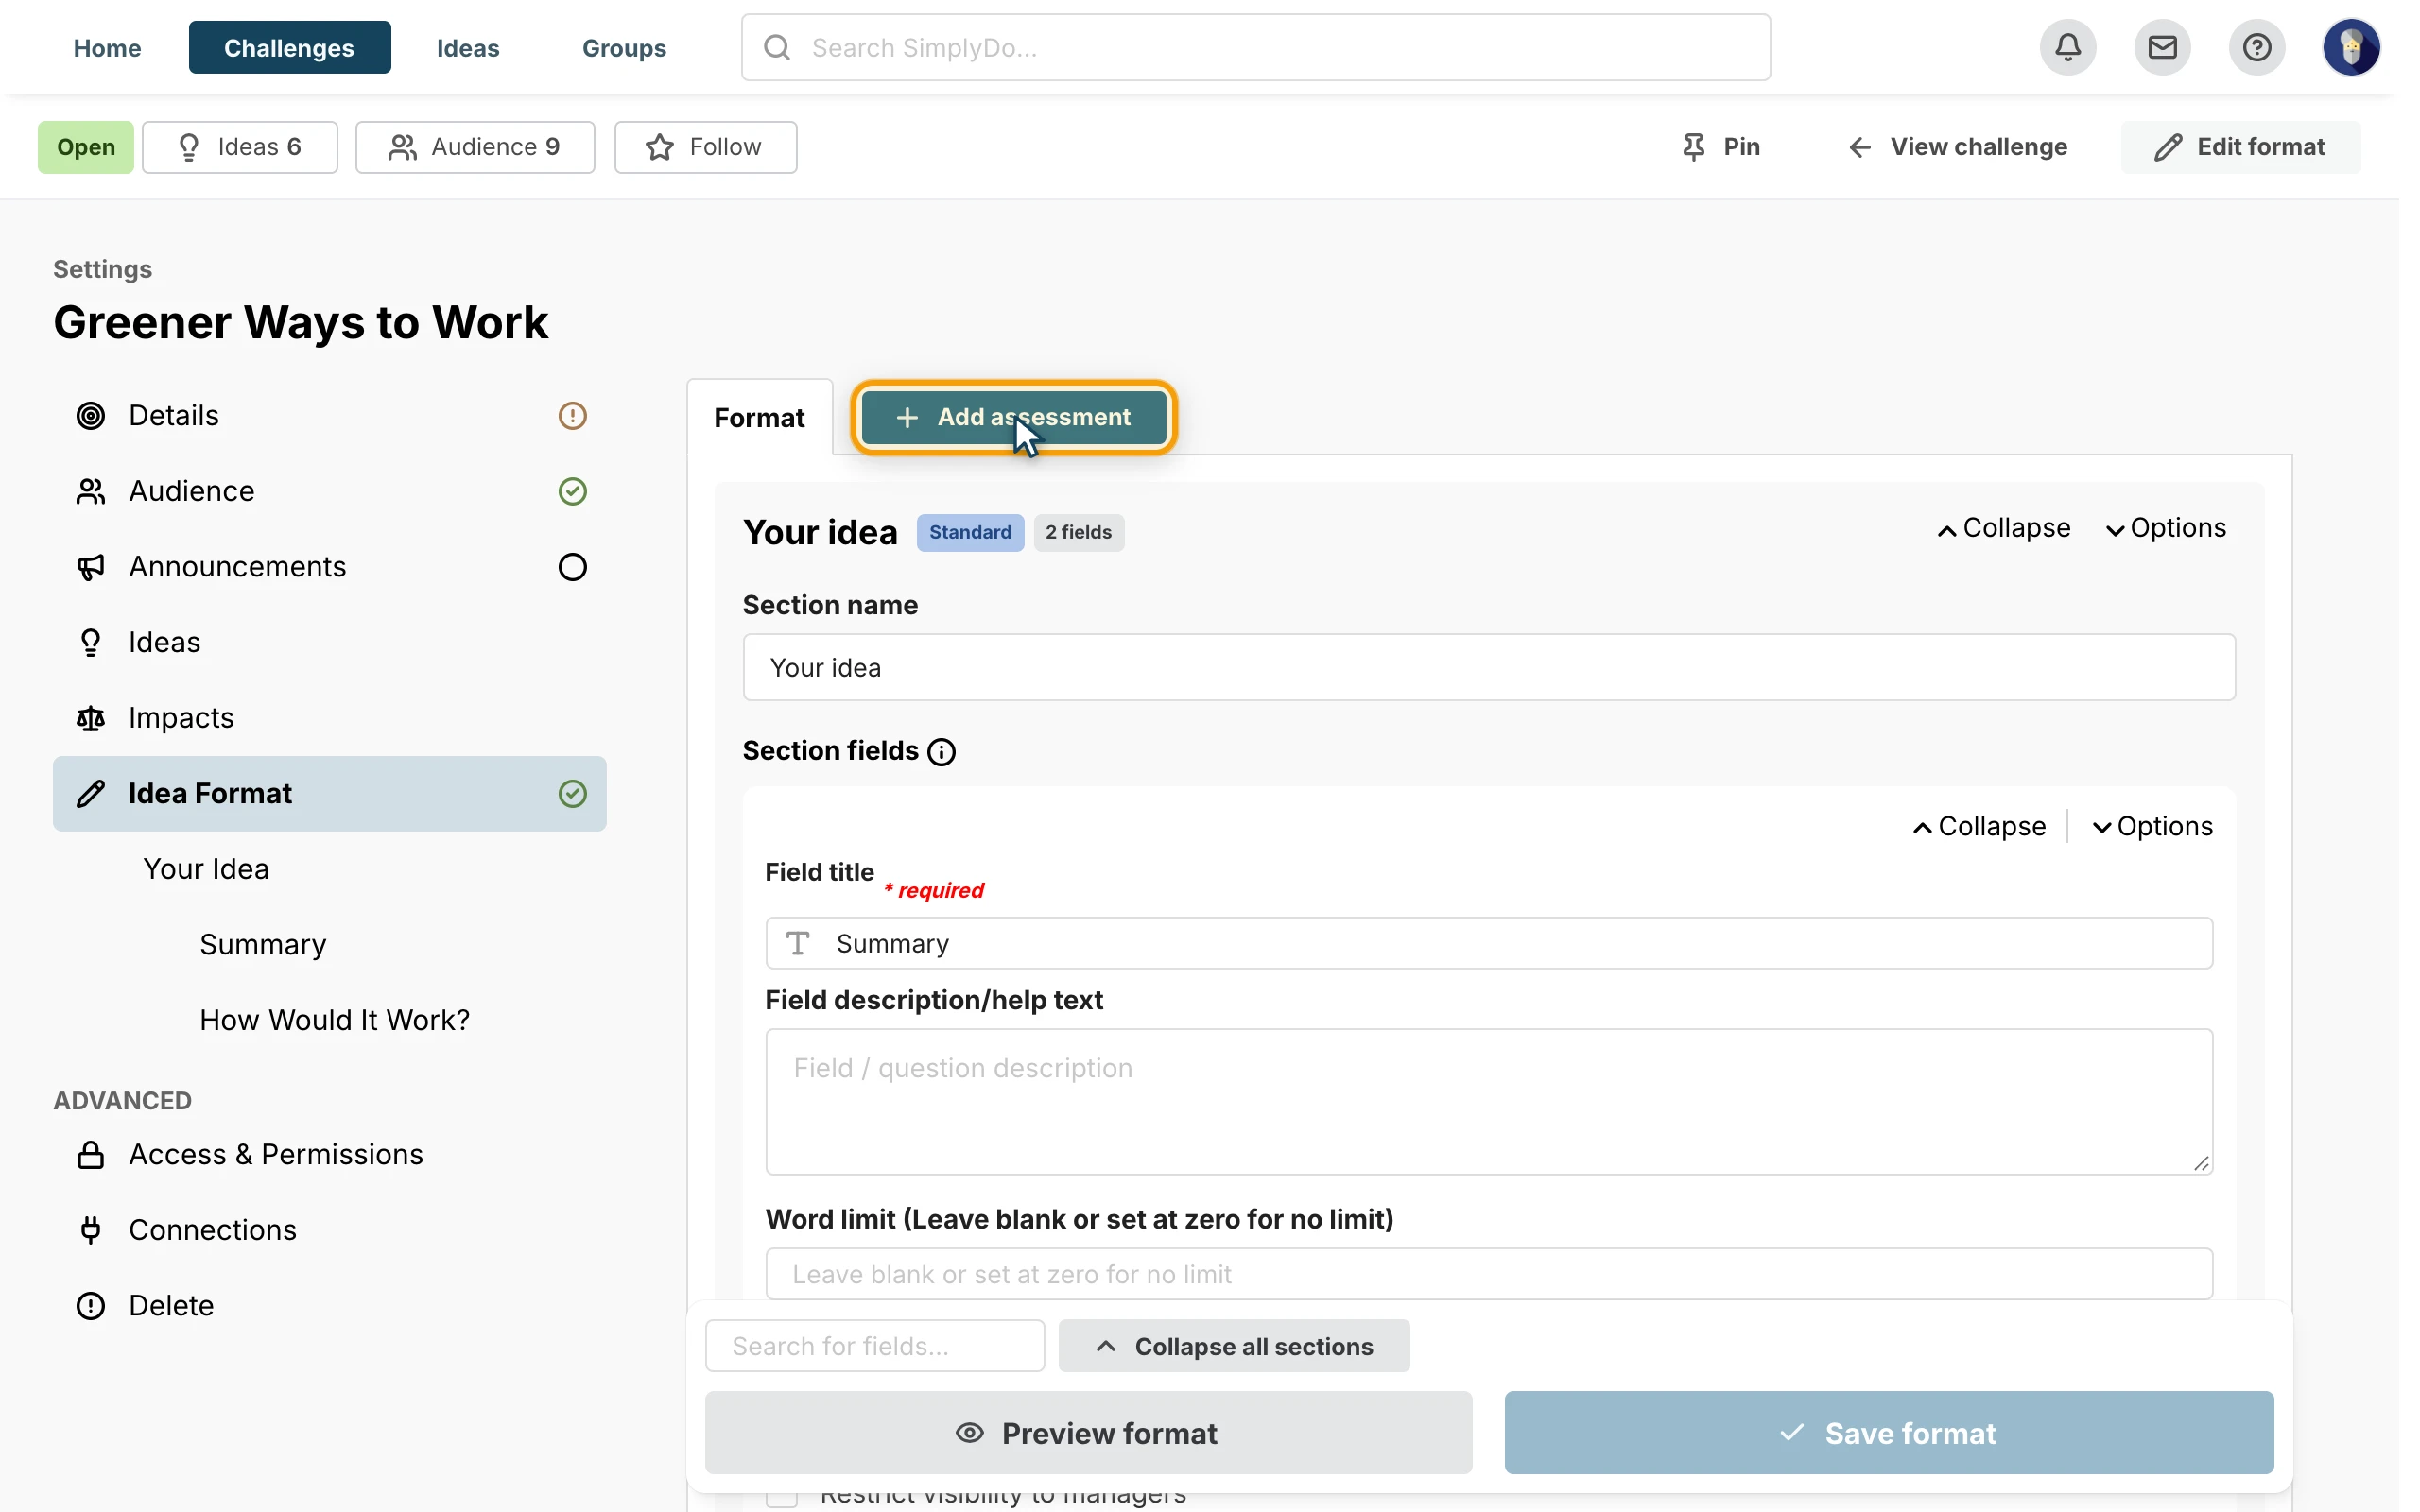Open Options for the Your idea section
The width and height of the screenshot is (2420, 1512).
click(x=2165, y=528)
